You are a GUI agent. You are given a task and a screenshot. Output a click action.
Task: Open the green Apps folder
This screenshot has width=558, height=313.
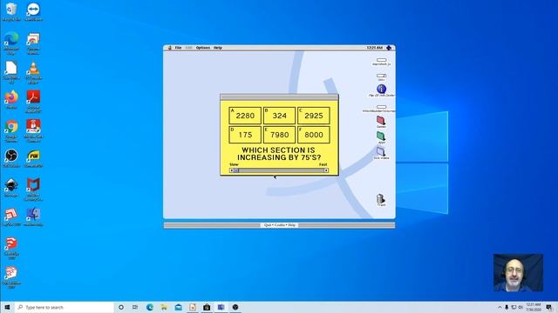point(381,137)
